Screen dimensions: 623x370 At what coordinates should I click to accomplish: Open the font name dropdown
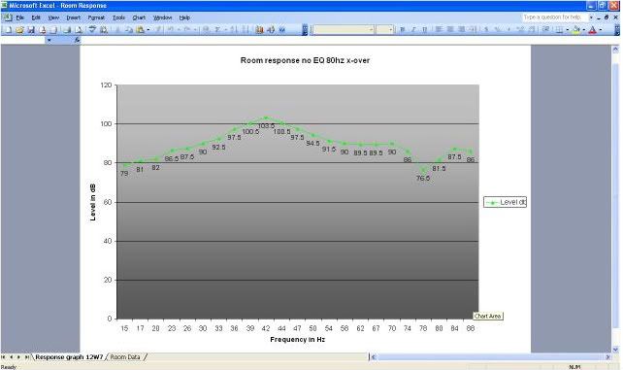(x=372, y=30)
